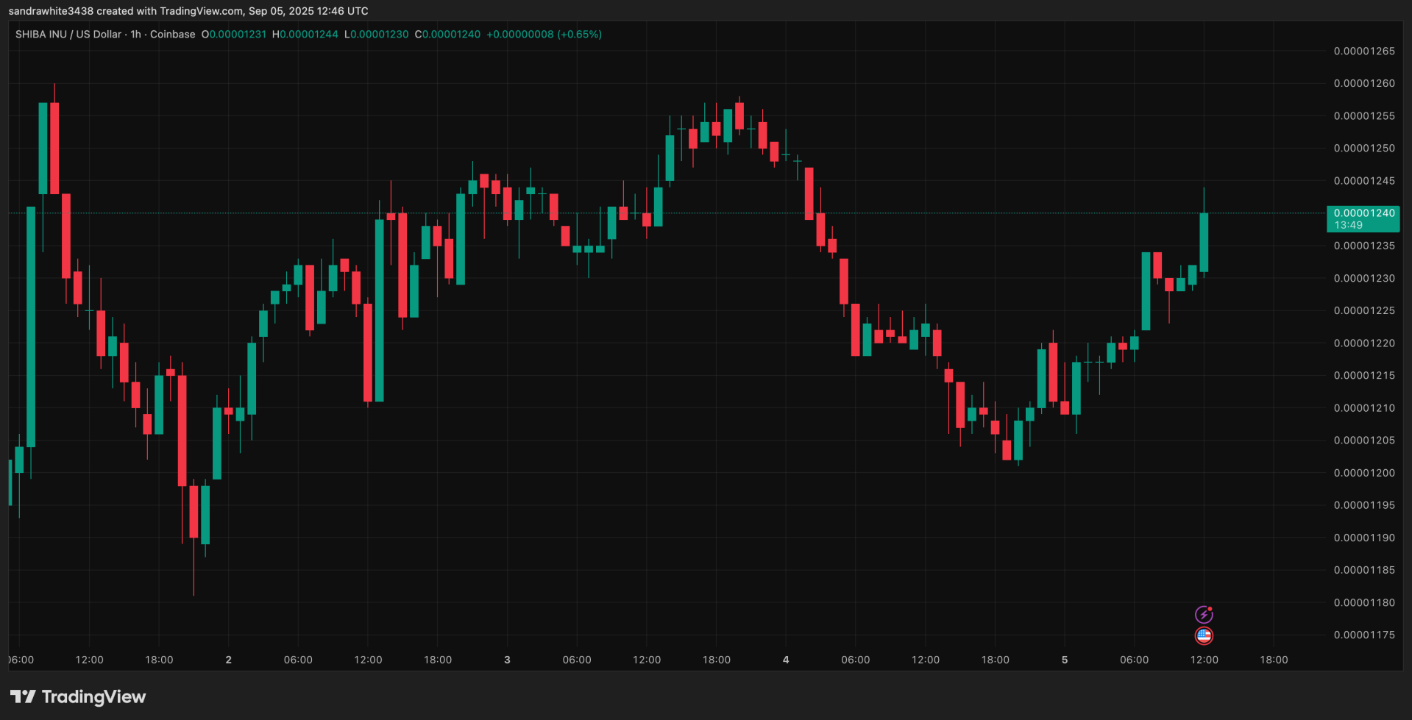Click the 1h interval label in legend
This screenshot has width=1412, height=720.
(135, 35)
